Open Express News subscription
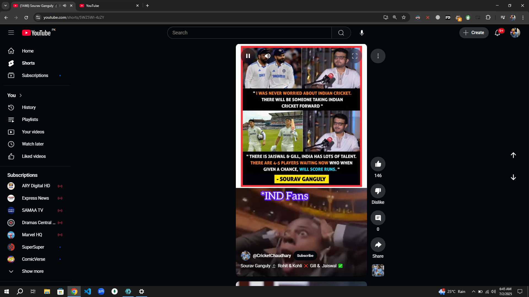529x297 pixels. coord(35,198)
